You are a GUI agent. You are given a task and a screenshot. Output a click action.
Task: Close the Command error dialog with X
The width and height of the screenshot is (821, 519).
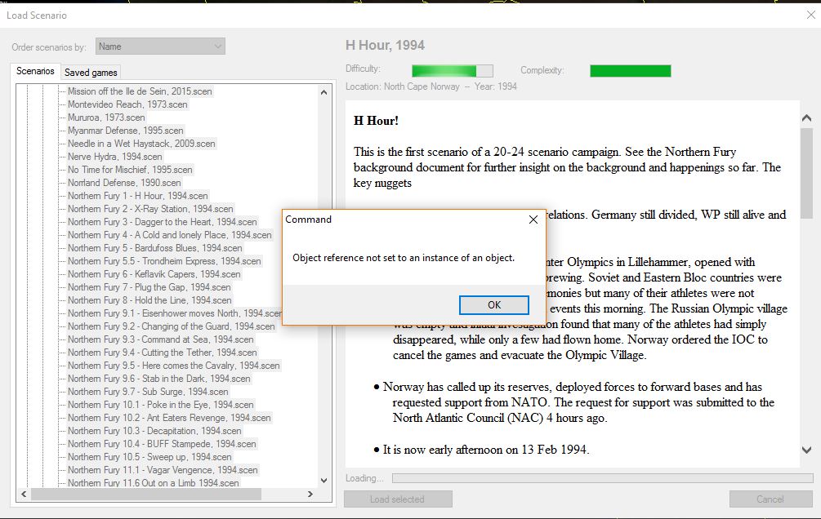(x=533, y=220)
